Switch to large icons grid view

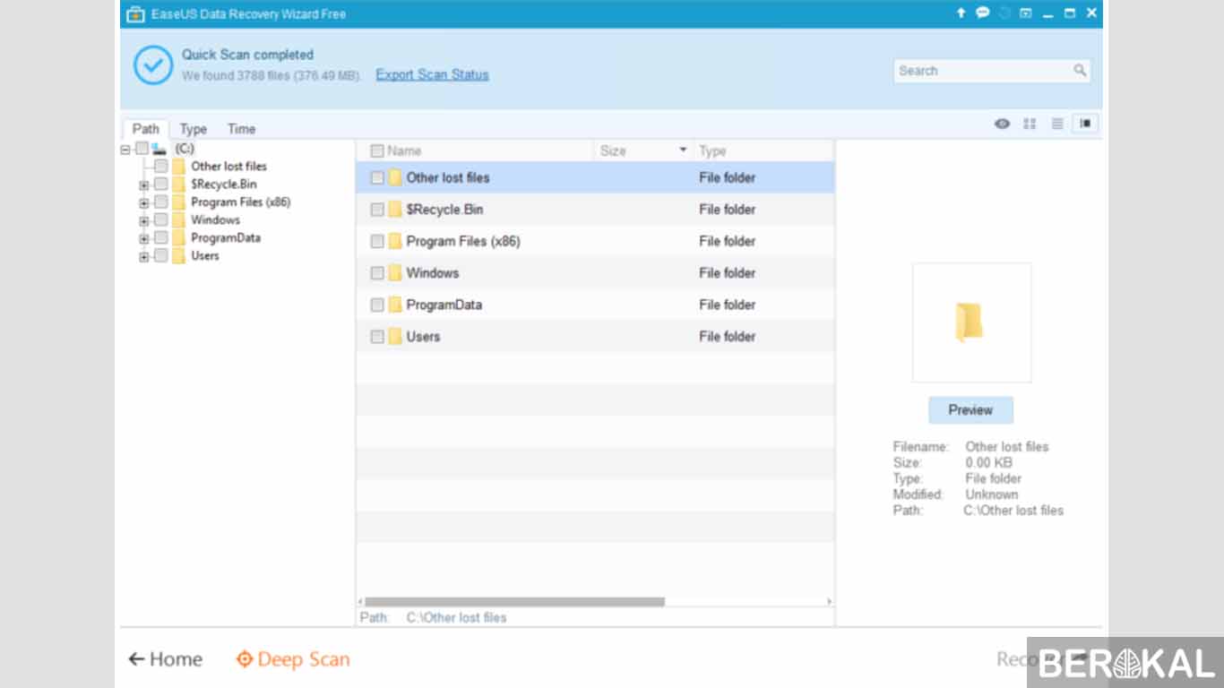click(x=1030, y=124)
